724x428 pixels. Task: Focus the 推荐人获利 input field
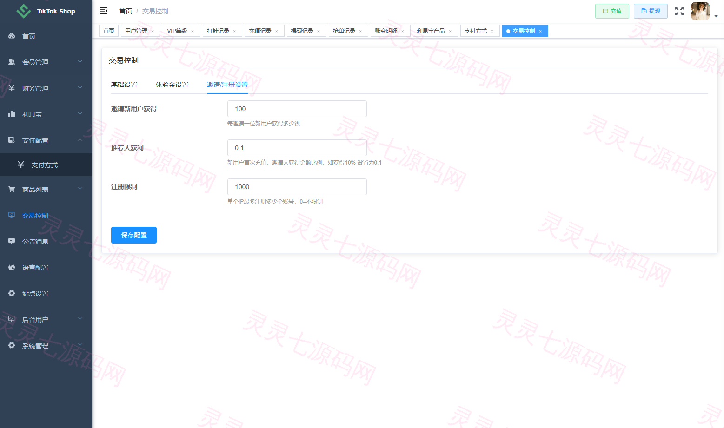[297, 148]
